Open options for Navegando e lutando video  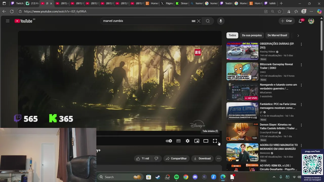(301, 85)
